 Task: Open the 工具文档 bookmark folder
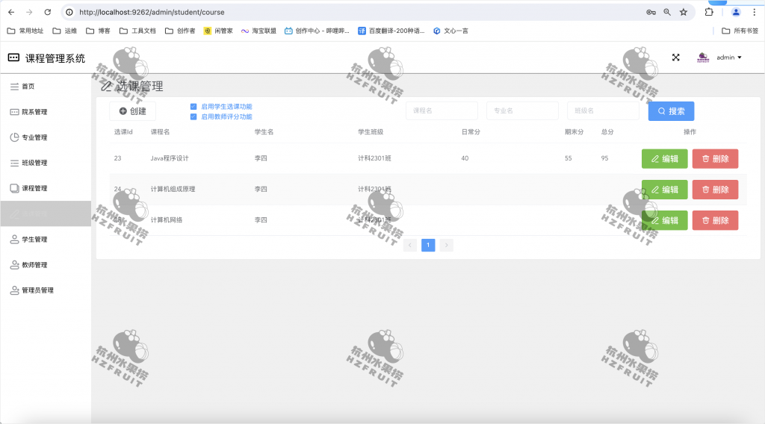tap(137, 31)
